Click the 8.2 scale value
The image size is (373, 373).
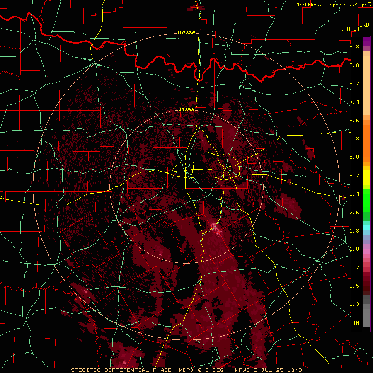[x=354, y=83]
